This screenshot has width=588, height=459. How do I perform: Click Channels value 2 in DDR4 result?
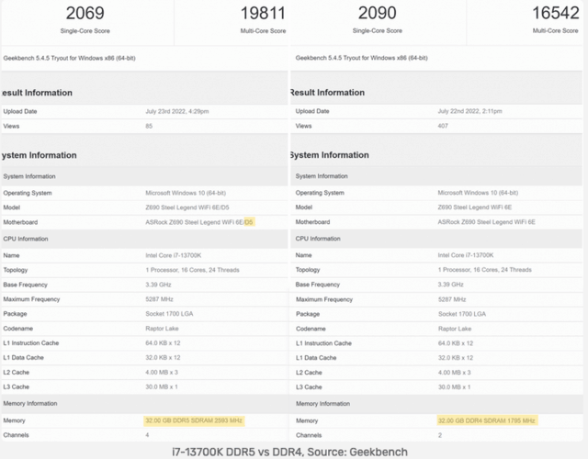(440, 435)
